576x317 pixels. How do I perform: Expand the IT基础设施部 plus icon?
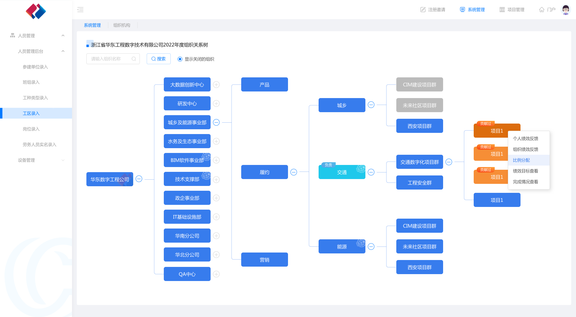coord(216,217)
